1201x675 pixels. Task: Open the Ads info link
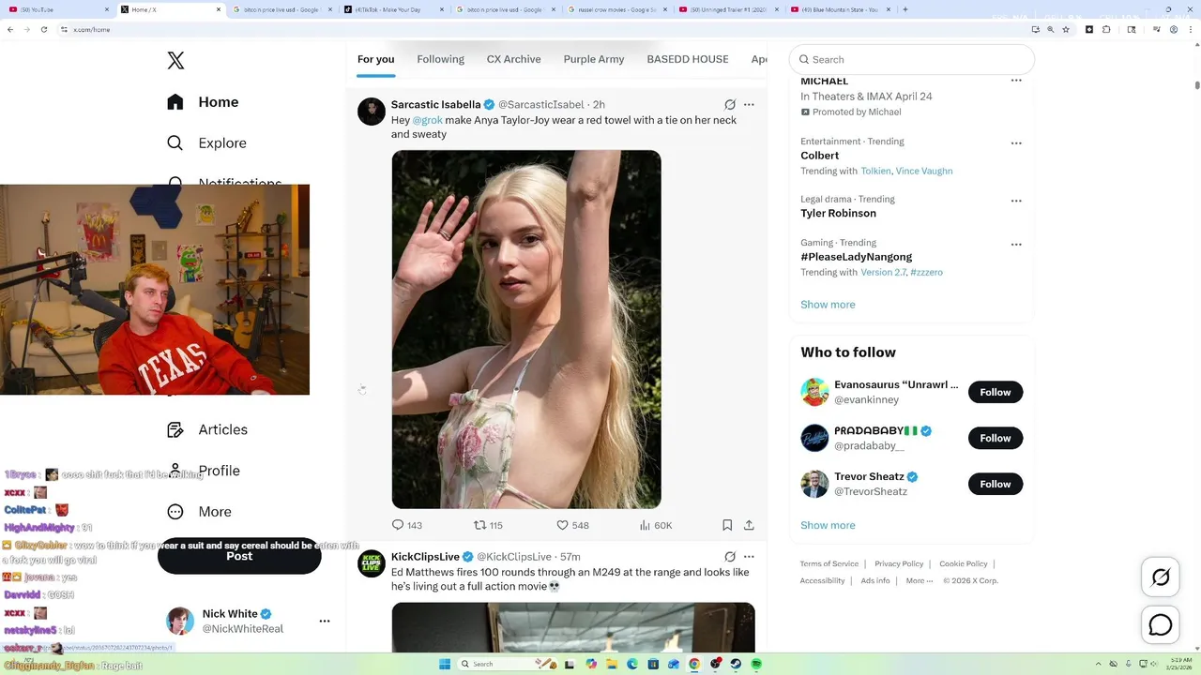[x=875, y=580]
